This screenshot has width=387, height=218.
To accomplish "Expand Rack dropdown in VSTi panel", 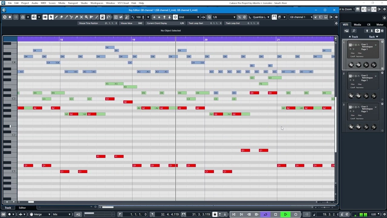I will click(x=373, y=37).
